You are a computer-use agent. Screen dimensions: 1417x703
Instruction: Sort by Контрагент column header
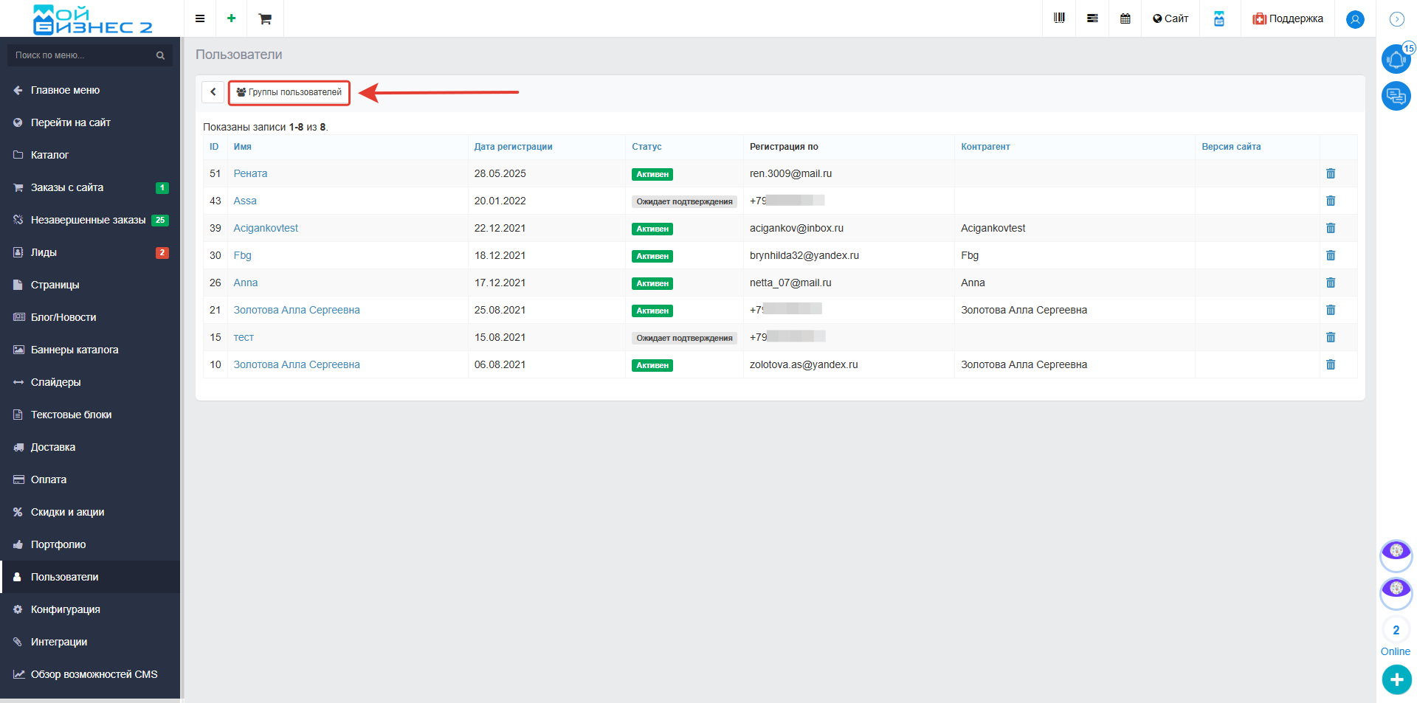pos(985,147)
